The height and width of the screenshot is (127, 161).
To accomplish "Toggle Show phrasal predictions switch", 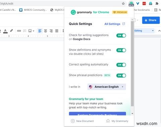I will (121, 76).
